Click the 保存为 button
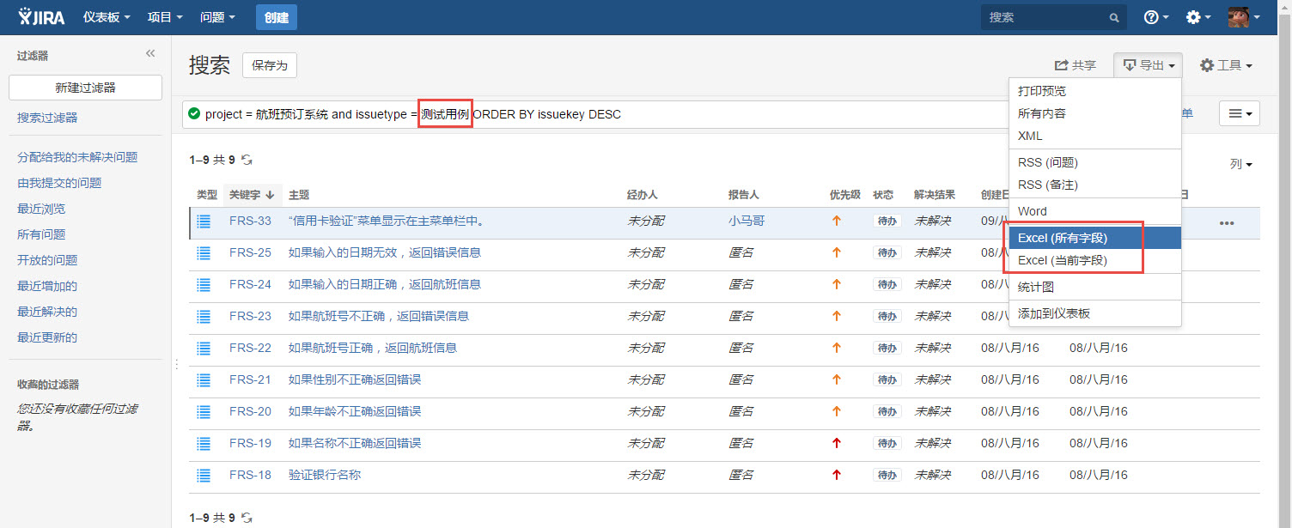The width and height of the screenshot is (1292, 528). click(270, 65)
